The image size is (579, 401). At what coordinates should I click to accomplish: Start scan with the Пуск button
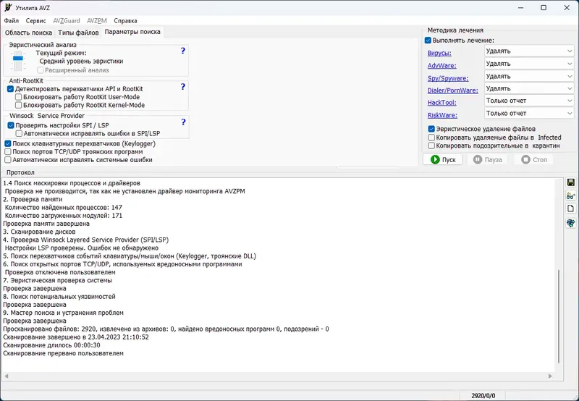tap(443, 159)
